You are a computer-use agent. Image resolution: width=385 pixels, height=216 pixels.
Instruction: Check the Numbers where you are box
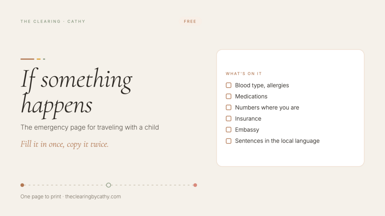coord(229,107)
